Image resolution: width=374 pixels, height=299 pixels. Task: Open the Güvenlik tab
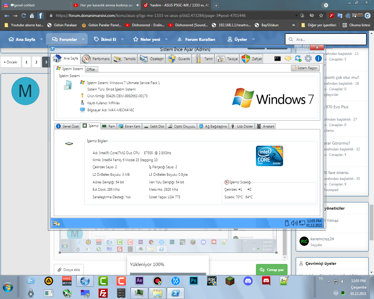coord(179,59)
